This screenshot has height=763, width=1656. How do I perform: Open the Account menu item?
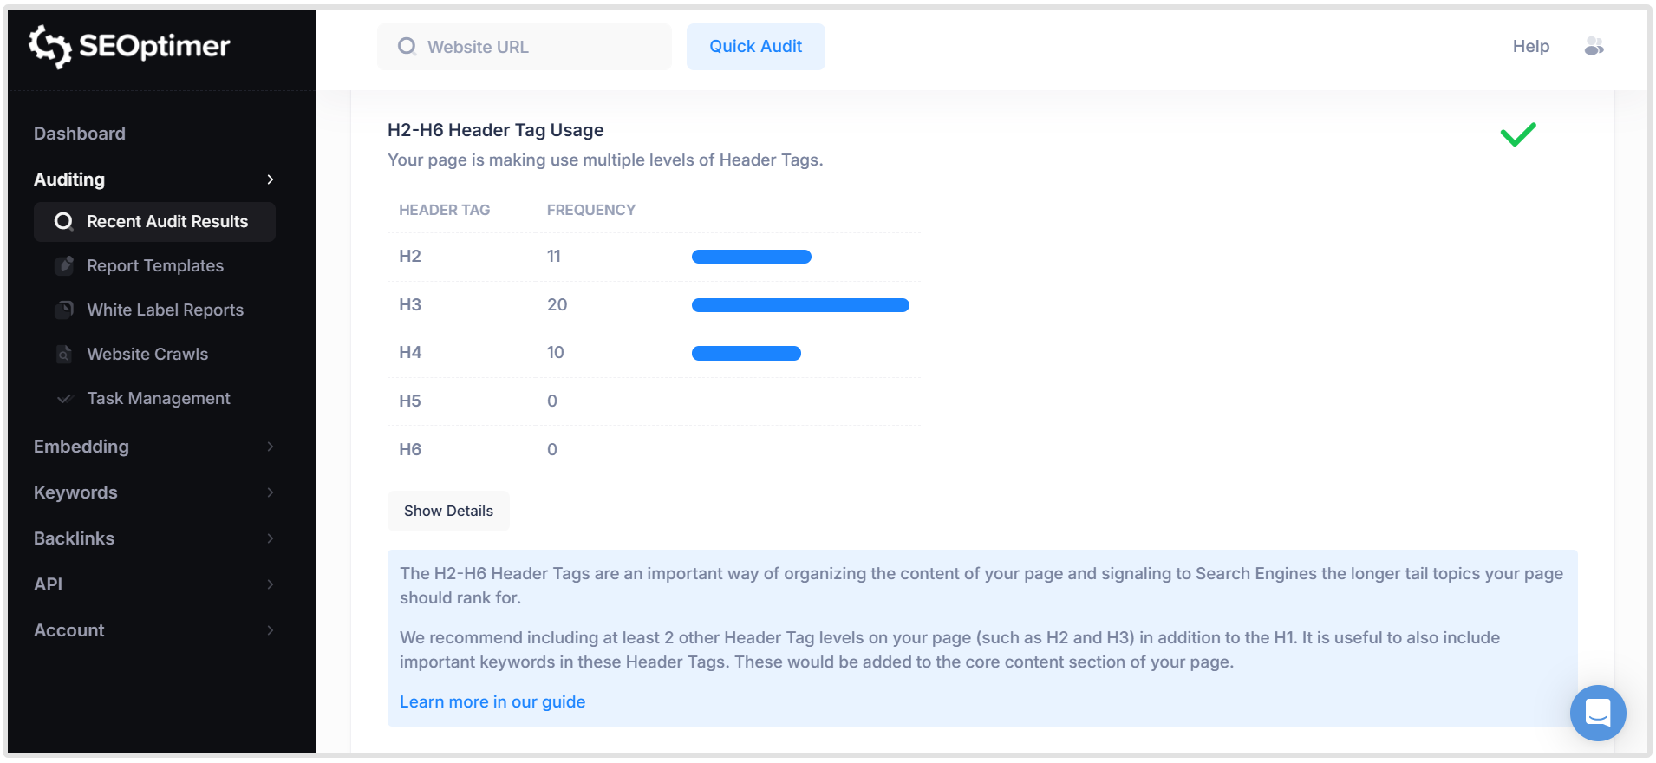[x=69, y=630]
